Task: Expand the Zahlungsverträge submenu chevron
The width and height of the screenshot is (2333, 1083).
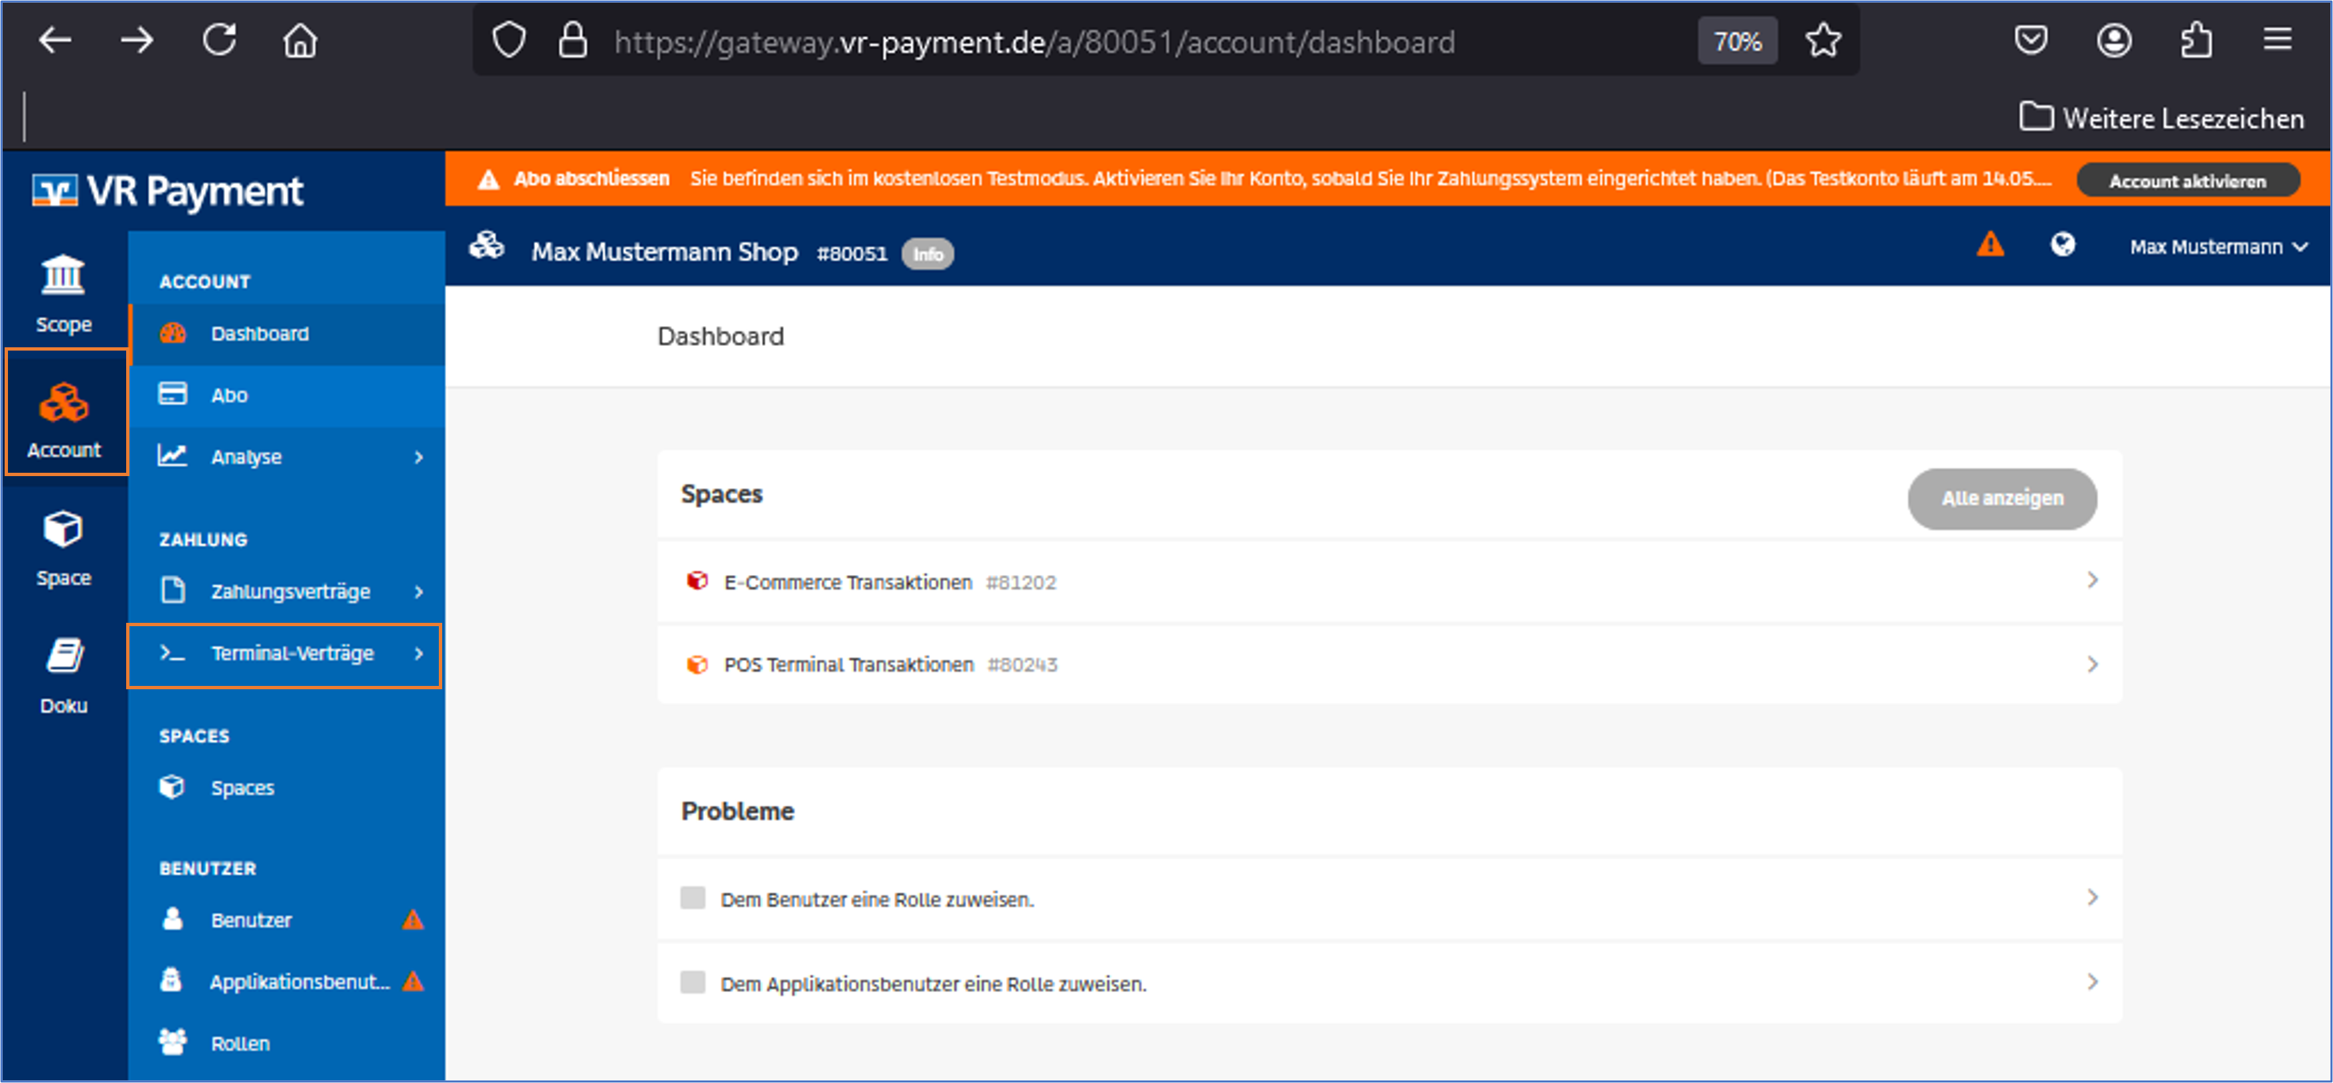Action: (x=418, y=592)
